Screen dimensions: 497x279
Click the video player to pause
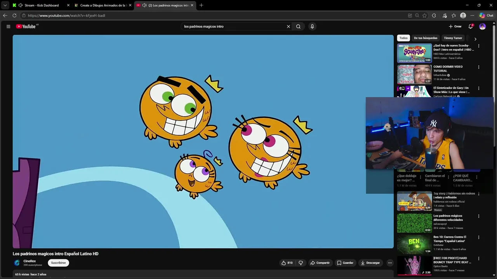click(x=203, y=141)
